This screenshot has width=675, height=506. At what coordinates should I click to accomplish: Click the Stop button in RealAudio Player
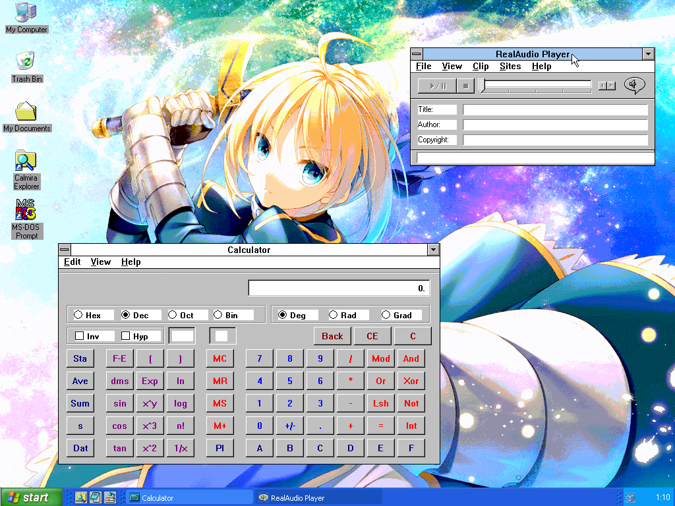[465, 86]
